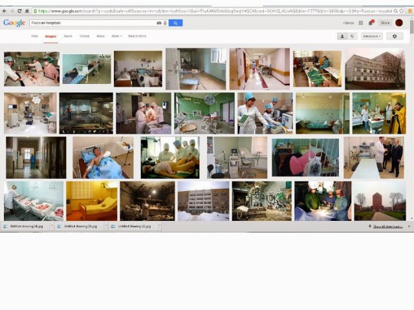
Task: Toggle private results view
Action: (342, 36)
